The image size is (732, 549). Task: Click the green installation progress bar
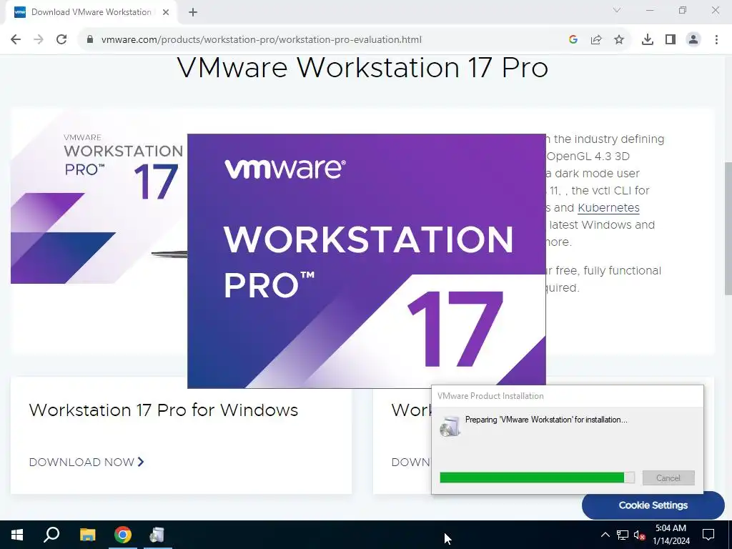537,477
